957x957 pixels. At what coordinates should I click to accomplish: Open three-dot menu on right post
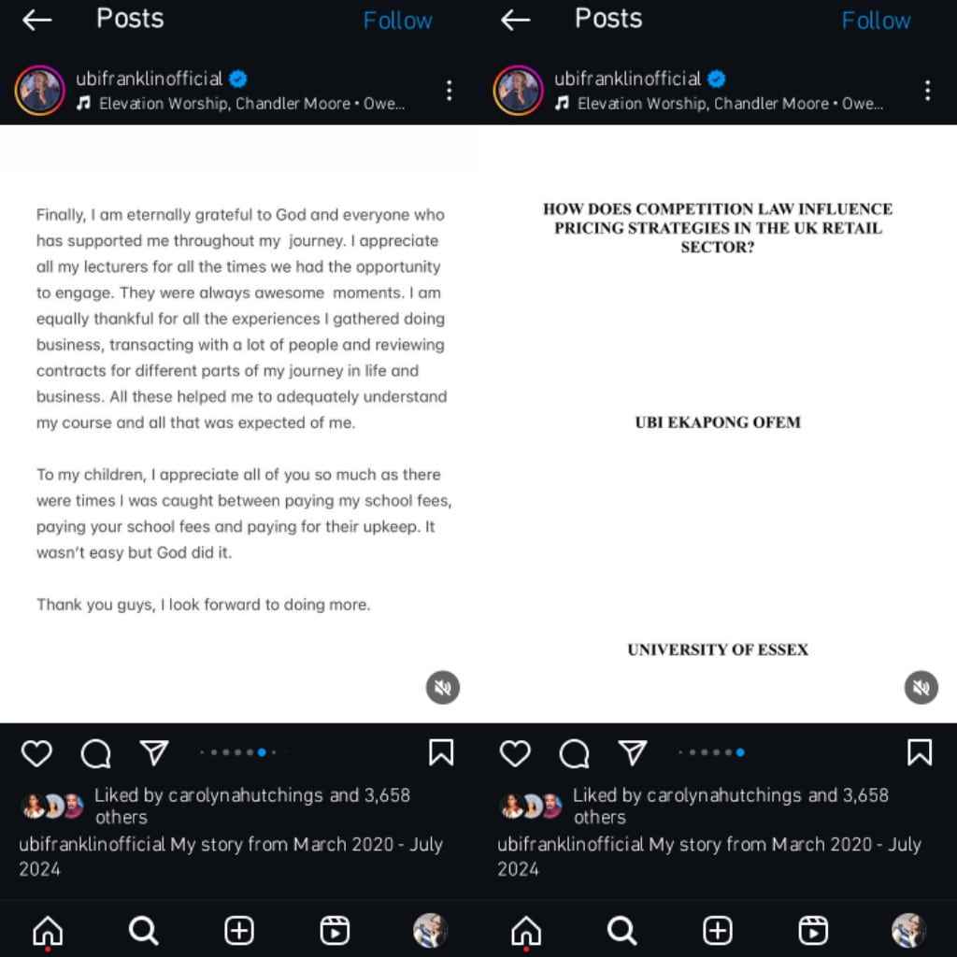tap(928, 91)
